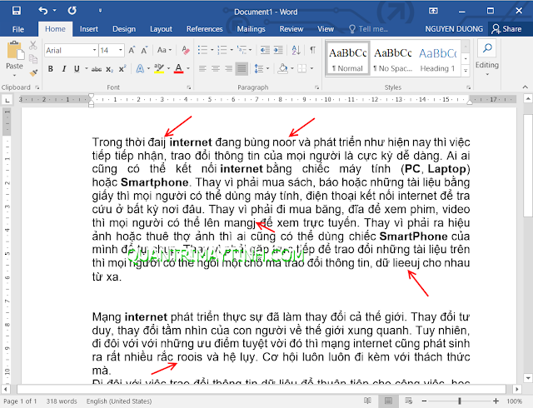Click zoom in plus button
This screenshot has width=533, height=408.
(x=496, y=401)
